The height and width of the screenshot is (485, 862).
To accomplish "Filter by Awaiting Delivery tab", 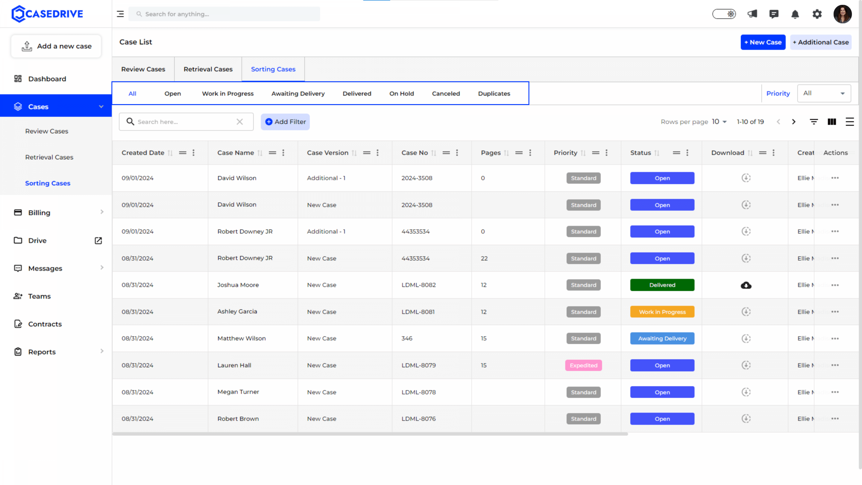I will pos(298,94).
